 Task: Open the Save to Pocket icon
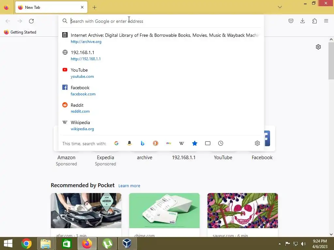tap(291, 21)
